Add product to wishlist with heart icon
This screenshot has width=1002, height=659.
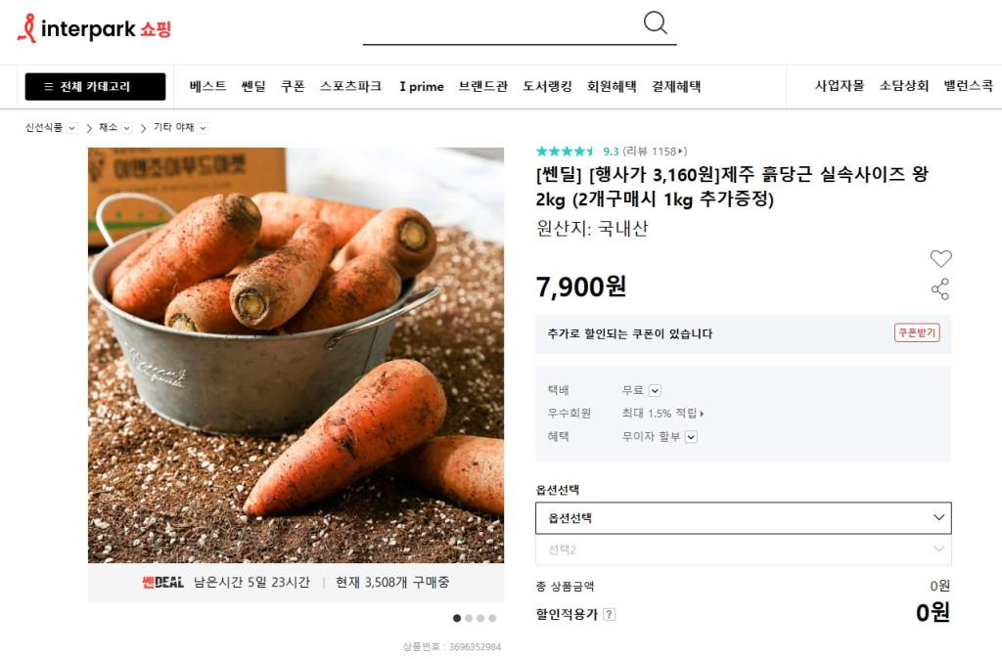click(x=940, y=259)
